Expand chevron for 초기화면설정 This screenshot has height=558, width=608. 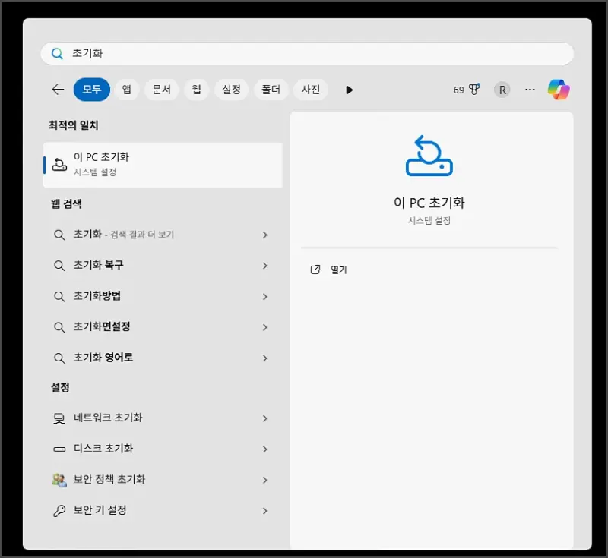264,327
